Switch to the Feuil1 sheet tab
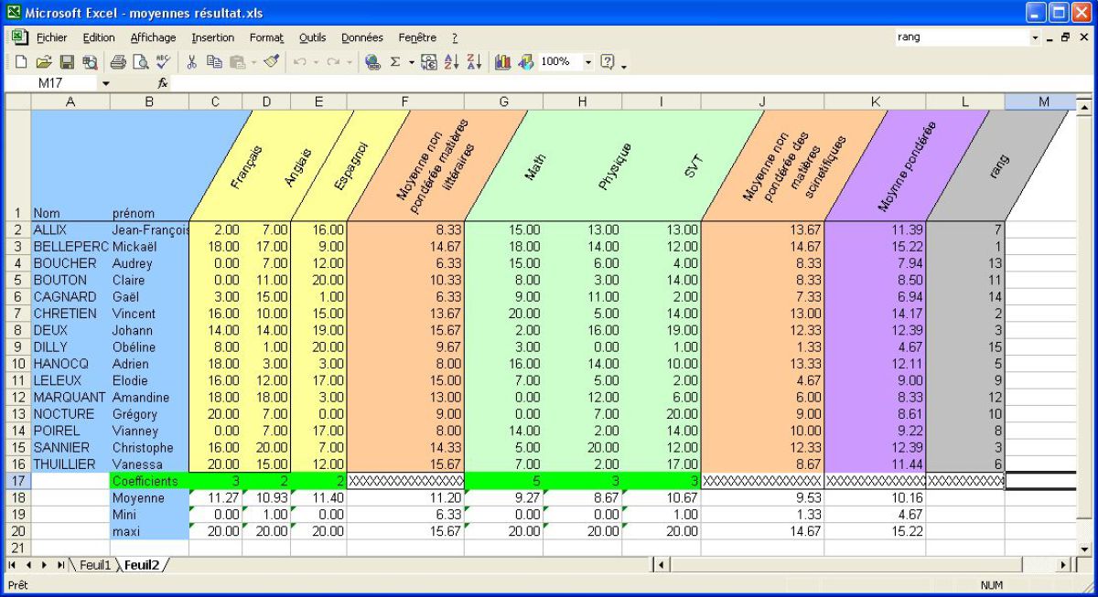The height and width of the screenshot is (597, 1098). click(x=94, y=565)
